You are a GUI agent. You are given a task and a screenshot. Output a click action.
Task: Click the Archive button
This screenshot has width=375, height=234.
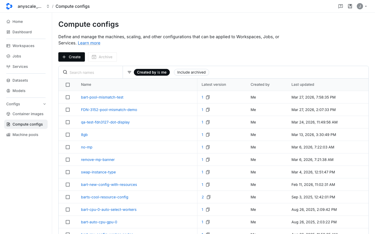102,57
